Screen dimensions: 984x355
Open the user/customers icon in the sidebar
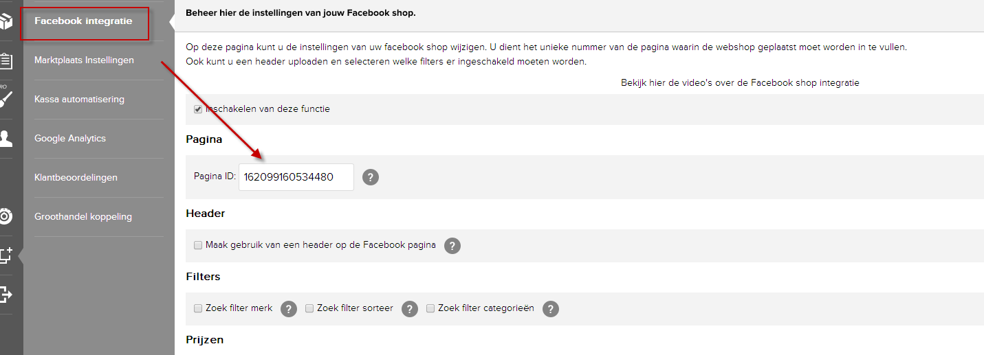click(6, 138)
